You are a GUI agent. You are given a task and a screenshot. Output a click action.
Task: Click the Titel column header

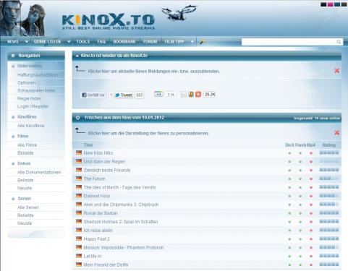88,145
